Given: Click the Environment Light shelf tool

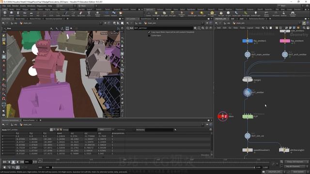Looking at the screenshot, I should pyautogui.click(x=212, y=14).
